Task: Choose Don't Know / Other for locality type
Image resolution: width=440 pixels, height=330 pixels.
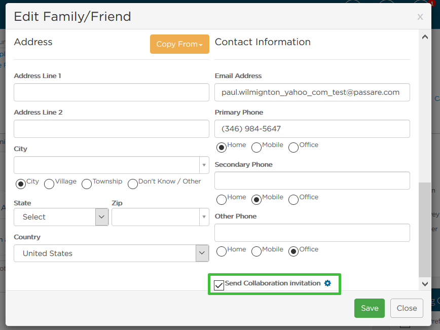Action: pyautogui.click(x=132, y=184)
